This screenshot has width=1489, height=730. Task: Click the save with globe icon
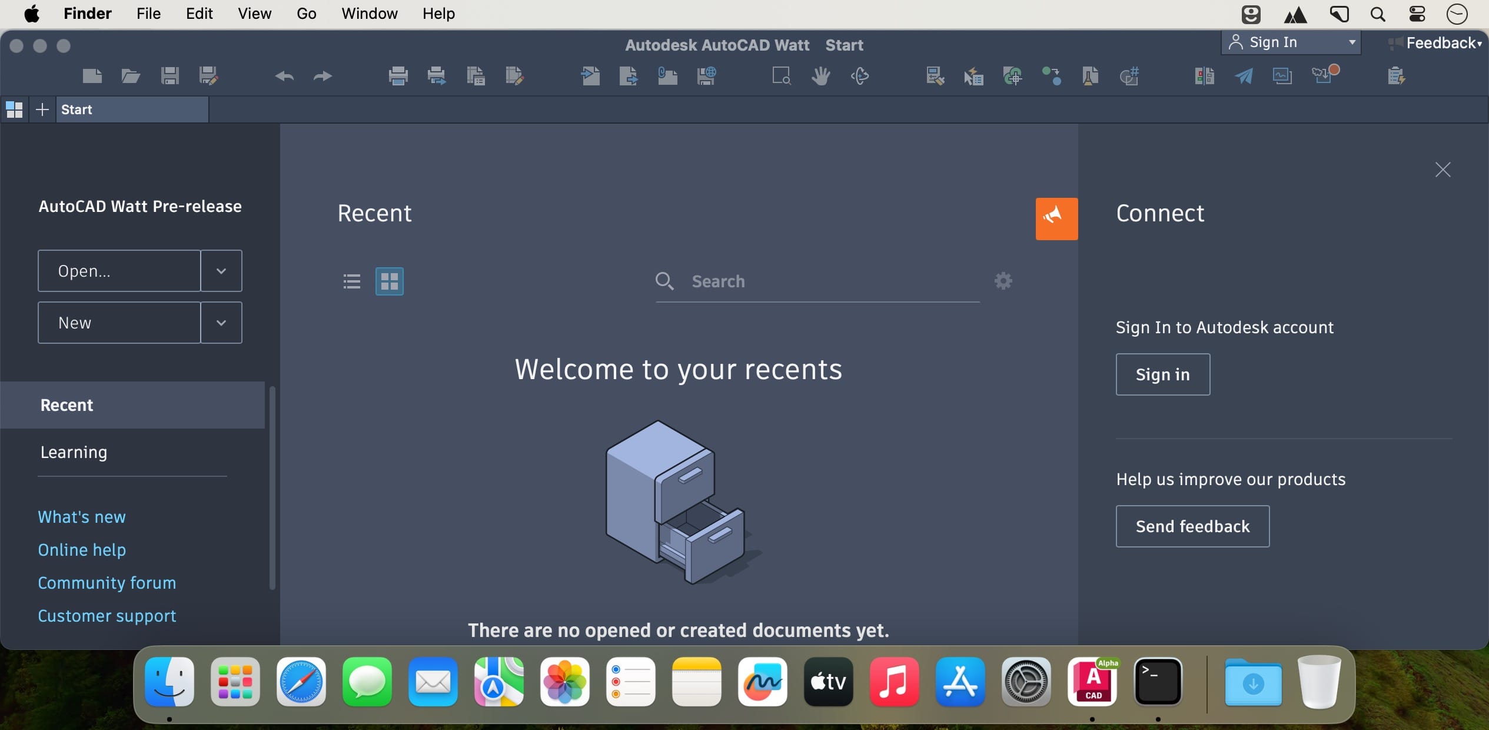[x=706, y=76]
